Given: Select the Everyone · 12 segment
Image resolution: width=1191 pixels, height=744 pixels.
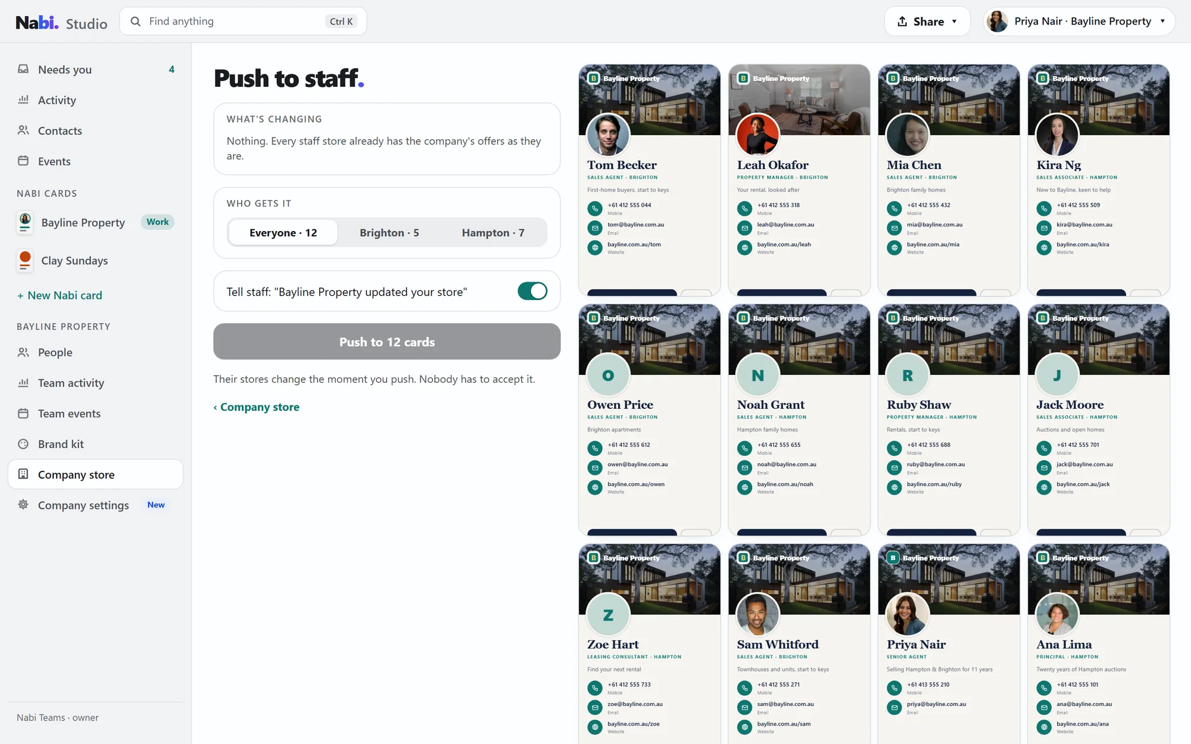Looking at the screenshot, I should click(283, 233).
